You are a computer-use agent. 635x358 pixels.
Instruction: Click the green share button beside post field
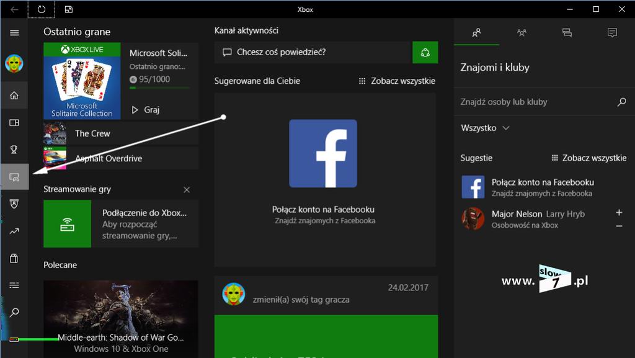point(425,52)
